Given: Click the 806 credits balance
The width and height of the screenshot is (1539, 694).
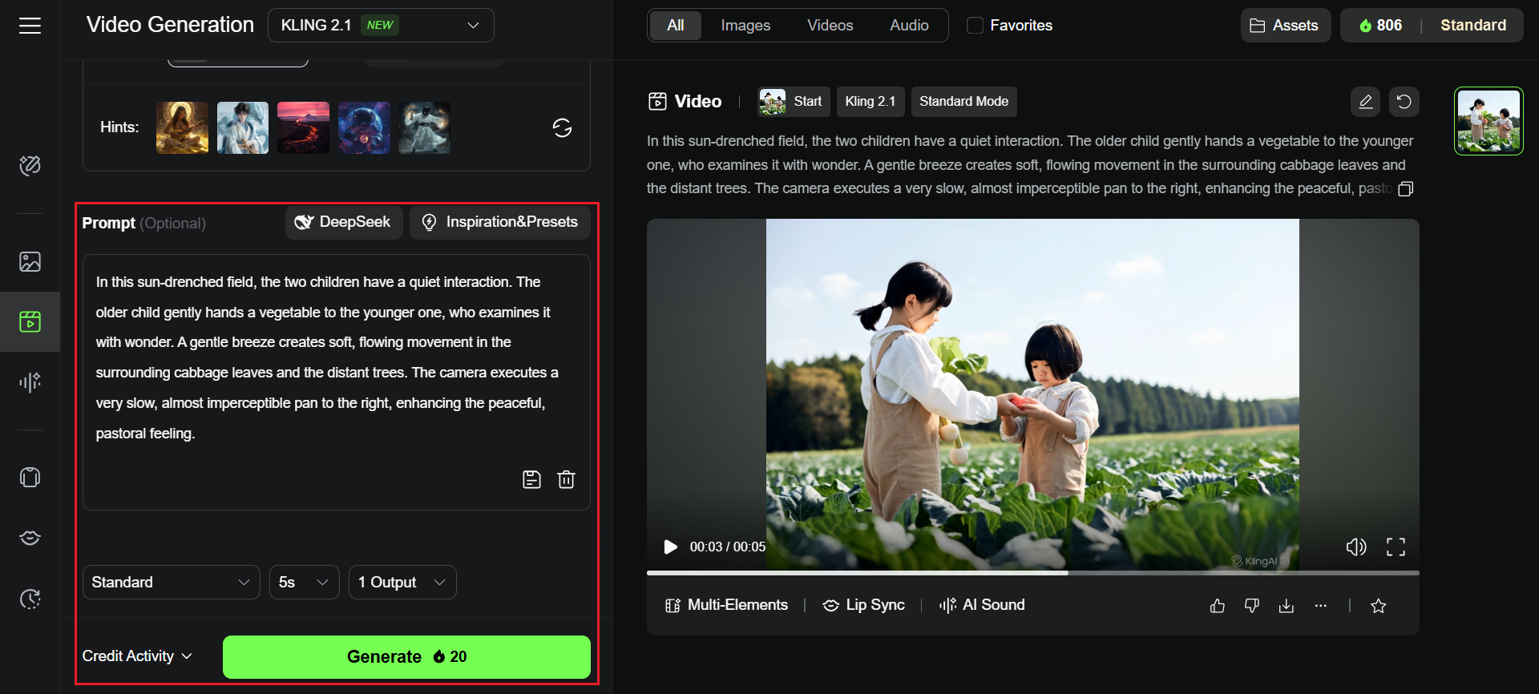Looking at the screenshot, I should pyautogui.click(x=1380, y=26).
